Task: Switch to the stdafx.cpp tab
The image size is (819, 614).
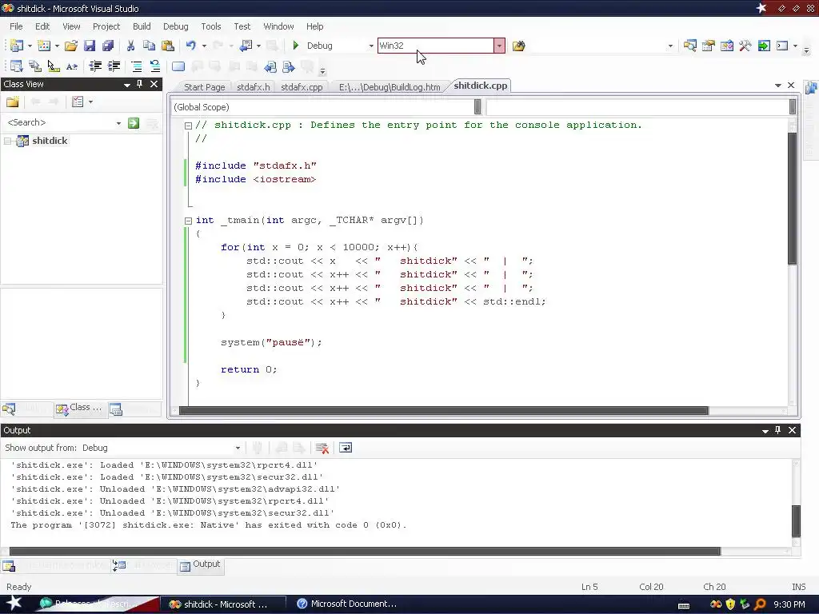Action: [302, 87]
